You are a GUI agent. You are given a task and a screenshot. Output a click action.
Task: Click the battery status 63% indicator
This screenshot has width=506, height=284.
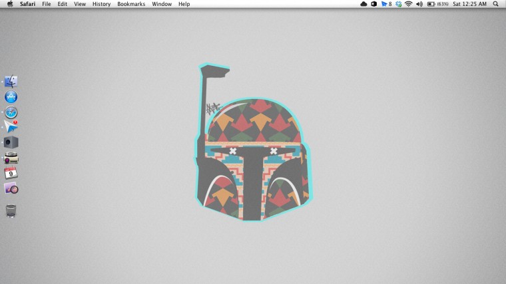point(437,4)
